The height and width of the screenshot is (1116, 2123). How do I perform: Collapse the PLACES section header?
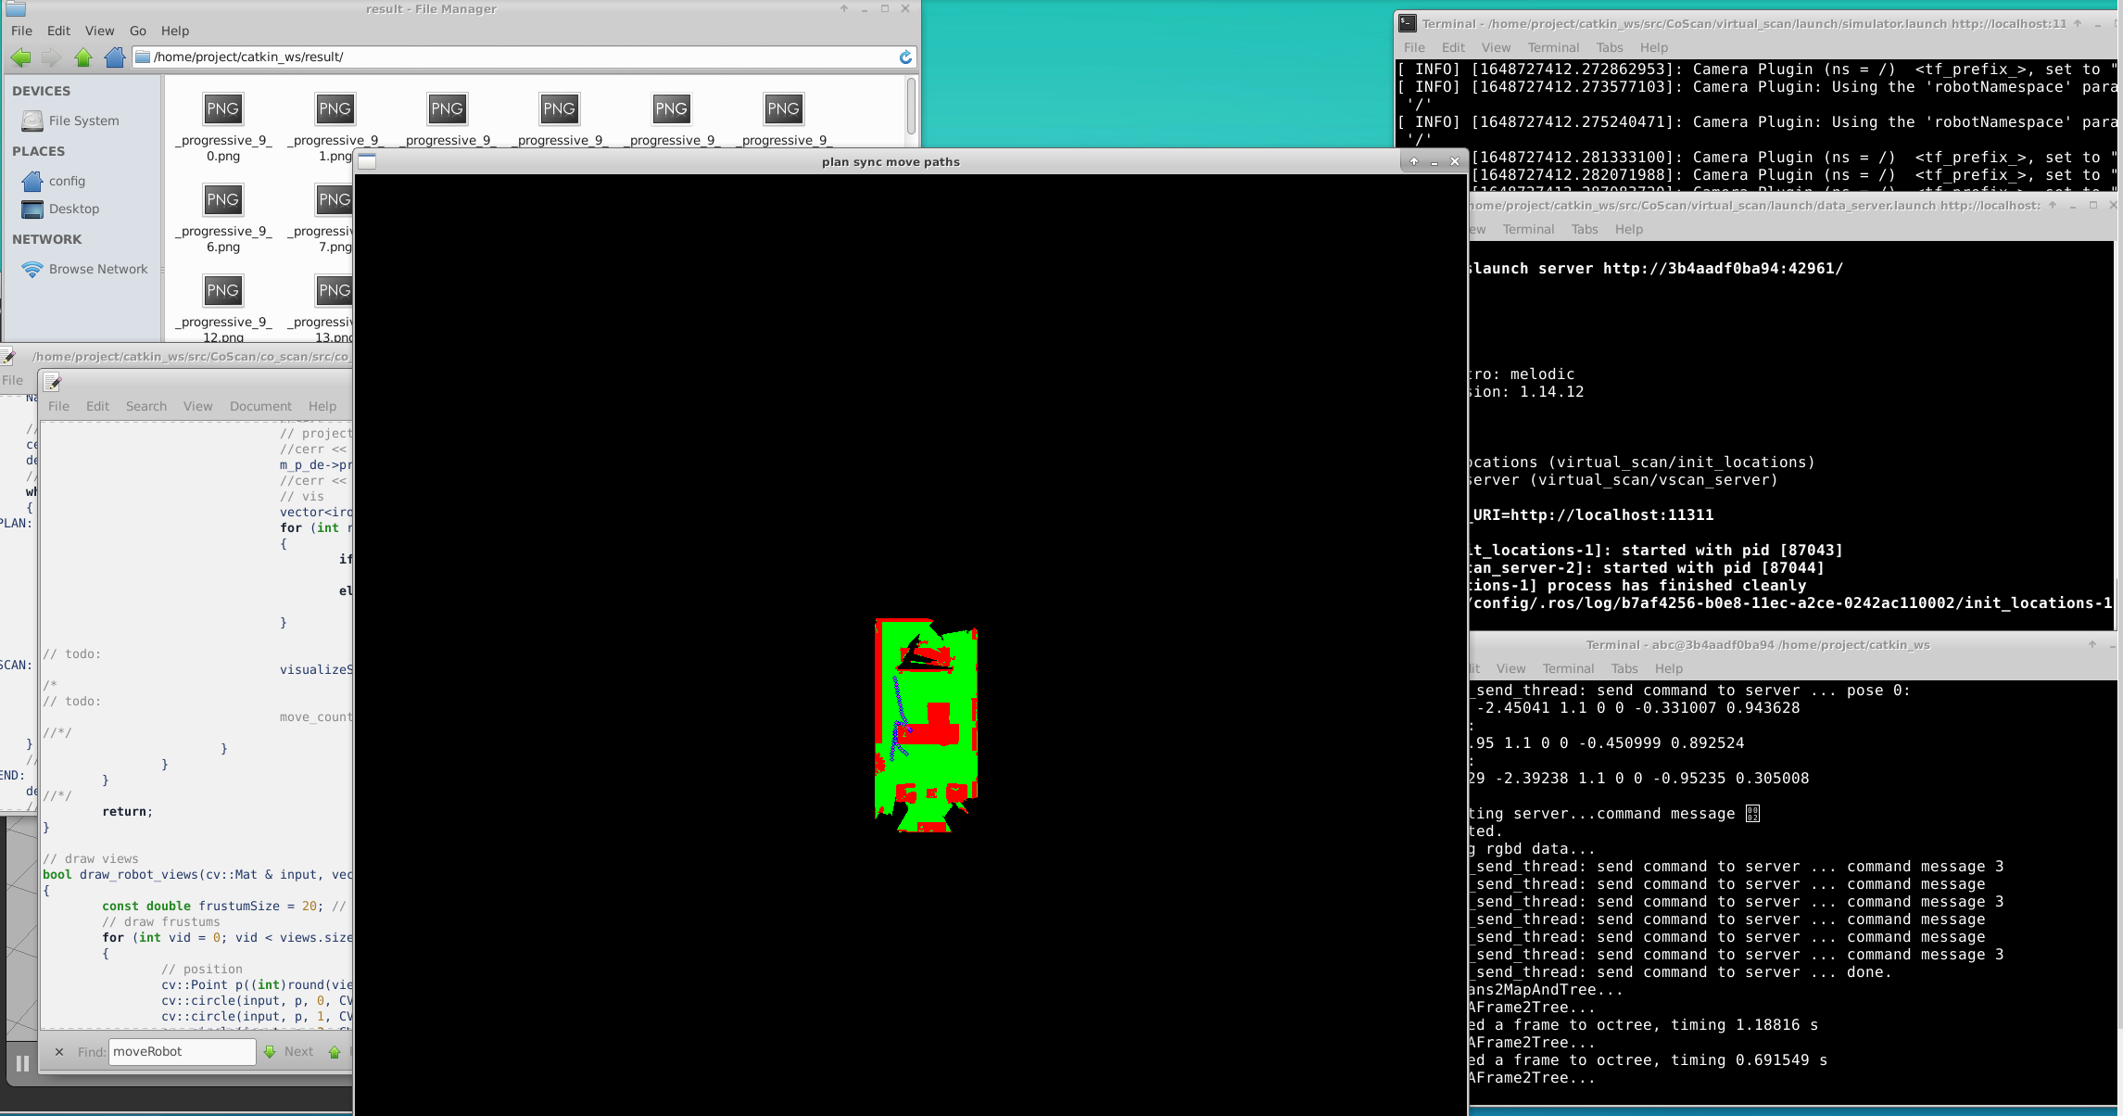click(39, 150)
